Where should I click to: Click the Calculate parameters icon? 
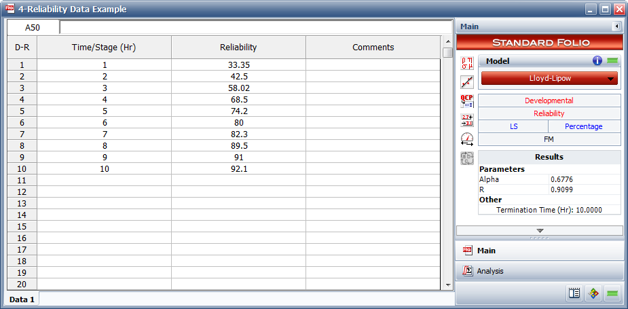click(x=467, y=63)
